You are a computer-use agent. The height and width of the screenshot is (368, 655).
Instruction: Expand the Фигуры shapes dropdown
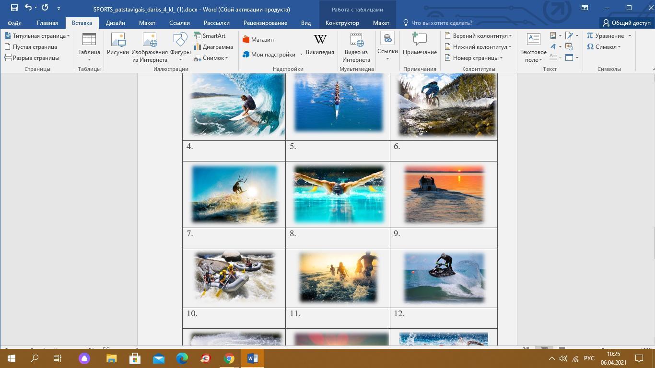pyautogui.click(x=180, y=59)
